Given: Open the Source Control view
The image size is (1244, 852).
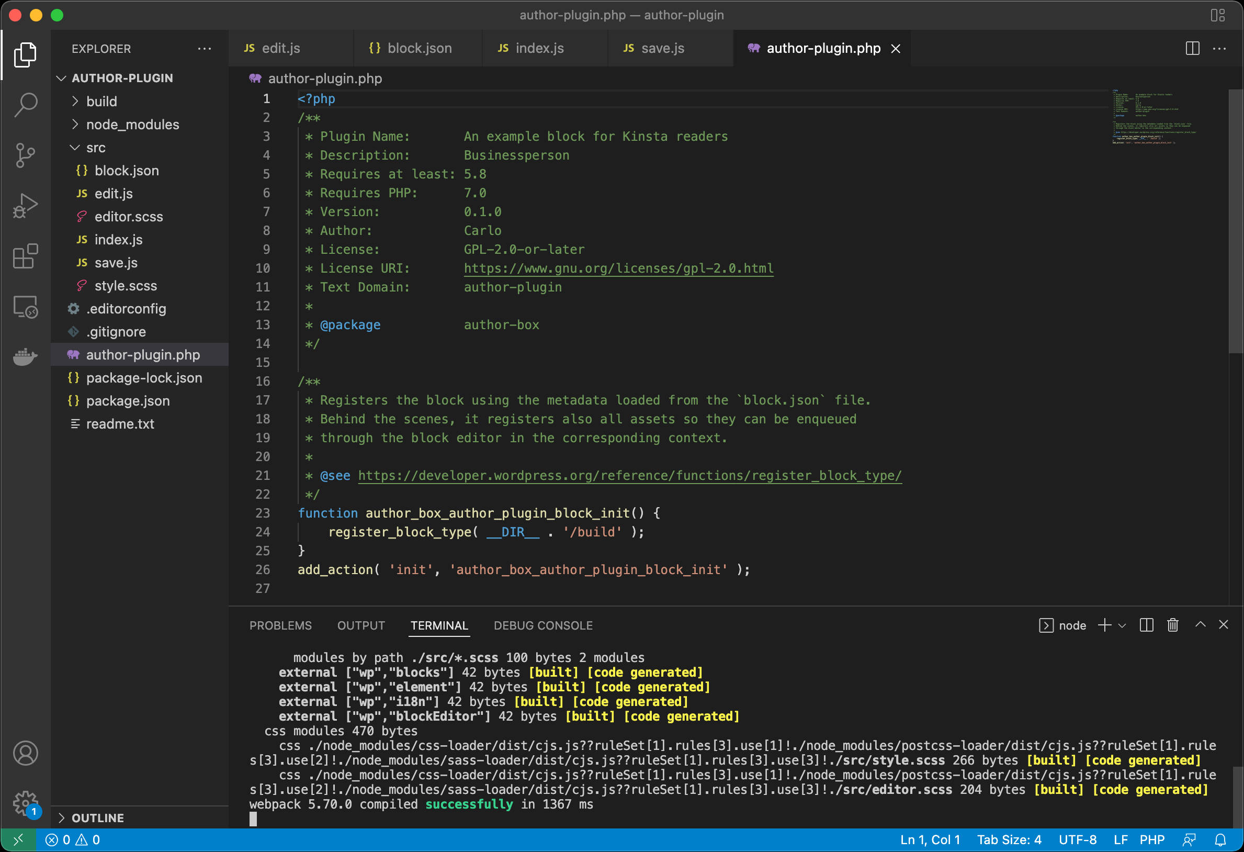Looking at the screenshot, I should point(25,155).
